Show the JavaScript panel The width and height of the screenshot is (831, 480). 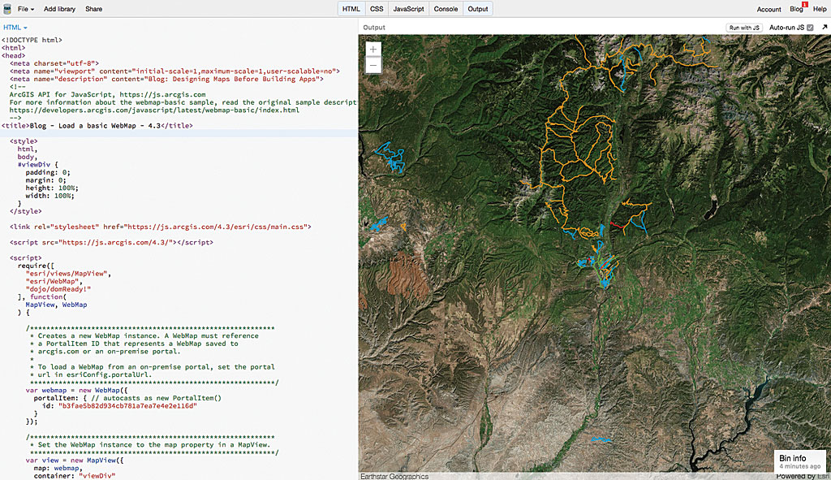point(409,9)
